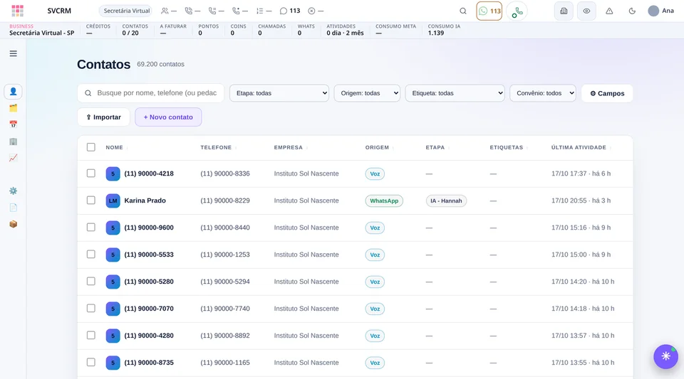This screenshot has height=379, width=684.
Task: Check the (11) 90000-9600 row checkbox
Action: point(90,227)
